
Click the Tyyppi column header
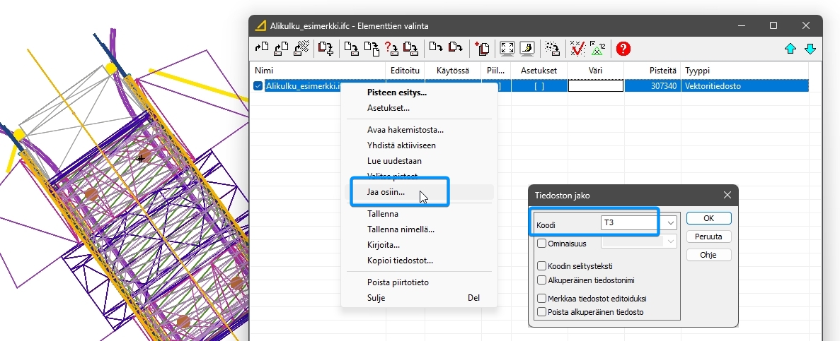pyautogui.click(x=697, y=71)
